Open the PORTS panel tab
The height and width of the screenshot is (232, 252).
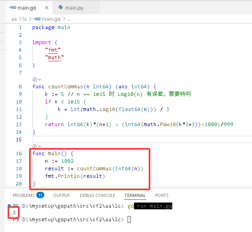[x=161, y=195]
